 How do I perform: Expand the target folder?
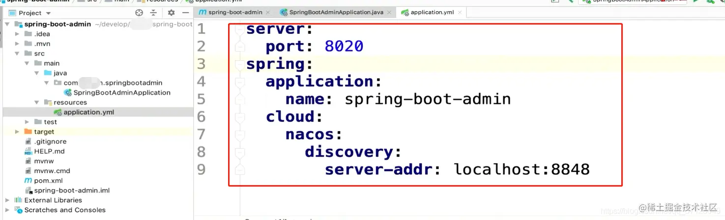click(17, 132)
